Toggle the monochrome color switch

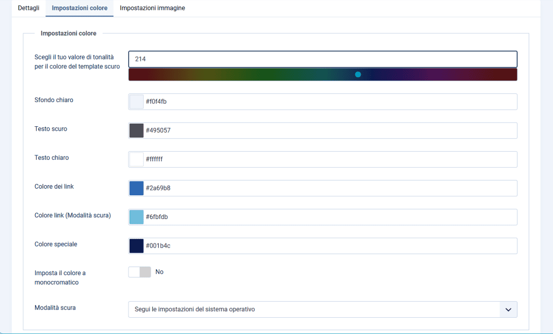pyautogui.click(x=139, y=272)
